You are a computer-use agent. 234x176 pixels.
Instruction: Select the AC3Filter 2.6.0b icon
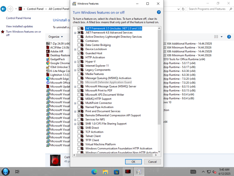pos(48,47)
